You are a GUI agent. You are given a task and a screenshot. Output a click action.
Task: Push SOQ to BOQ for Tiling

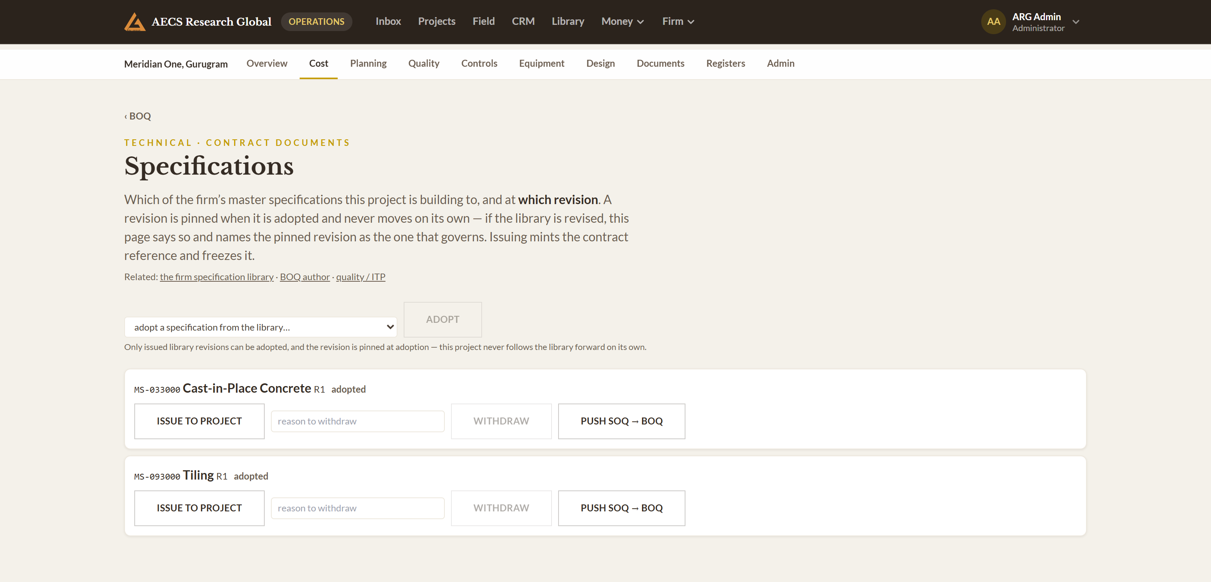(x=621, y=508)
